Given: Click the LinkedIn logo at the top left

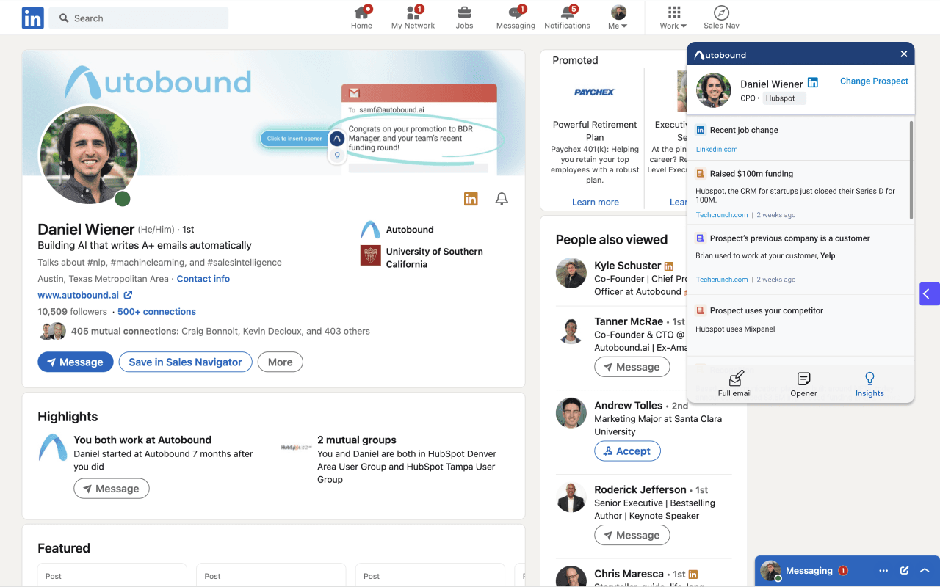Looking at the screenshot, I should (32, 18).
